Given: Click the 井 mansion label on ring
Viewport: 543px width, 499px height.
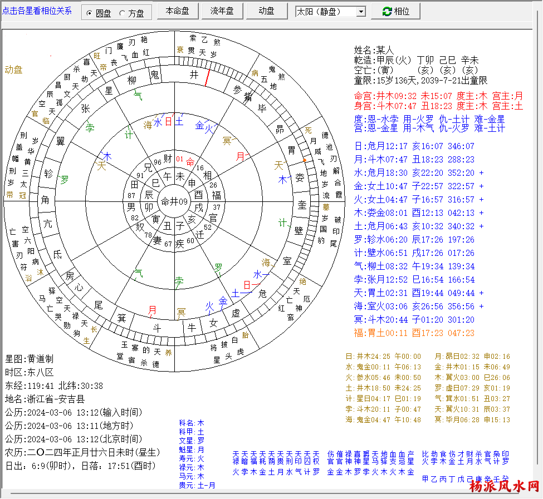Looking at the screenshot, I should tap(194, 75).
